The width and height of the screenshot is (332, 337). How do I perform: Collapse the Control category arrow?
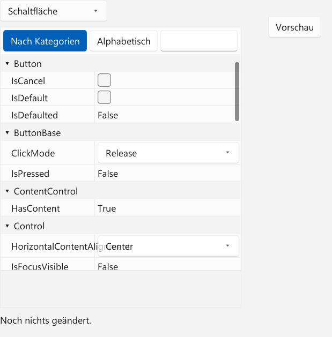(x=8, y=226)
